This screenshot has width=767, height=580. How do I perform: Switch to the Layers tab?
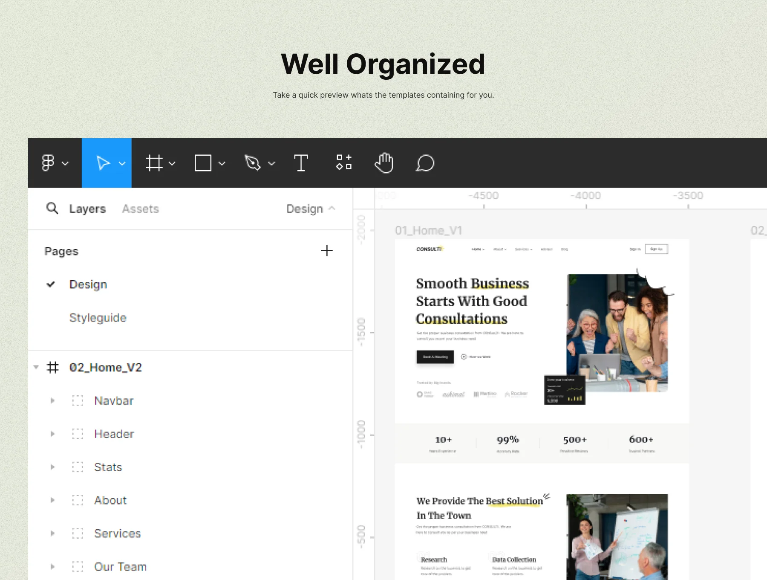coord(87,209)
